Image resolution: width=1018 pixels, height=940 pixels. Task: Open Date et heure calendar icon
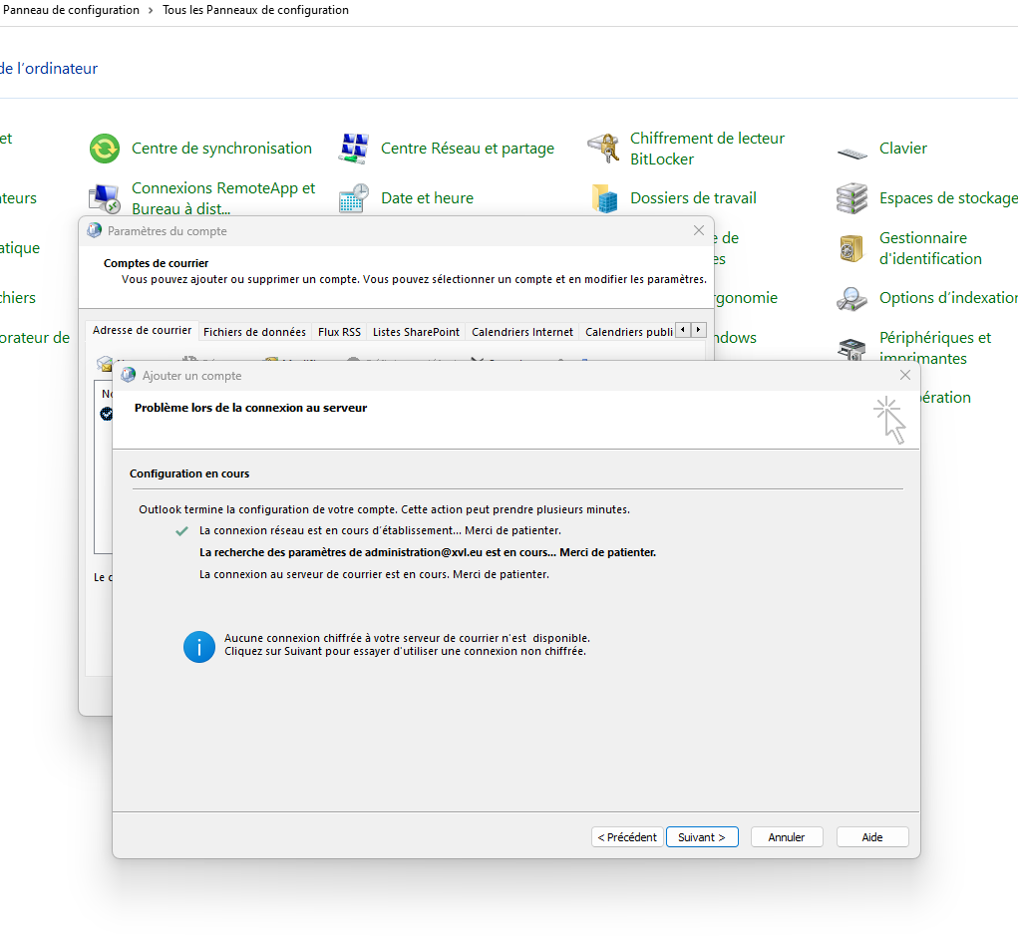[354, 198]
